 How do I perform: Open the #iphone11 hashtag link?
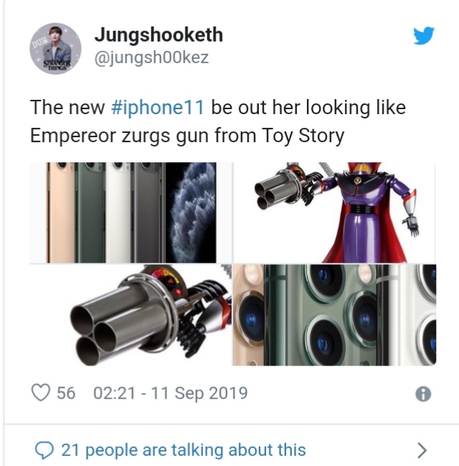[158, 107]
